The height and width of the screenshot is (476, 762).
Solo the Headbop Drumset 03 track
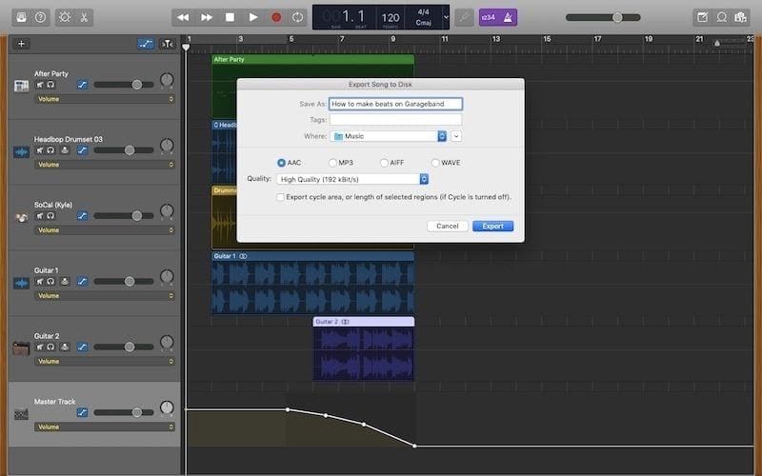click(50, 150)
